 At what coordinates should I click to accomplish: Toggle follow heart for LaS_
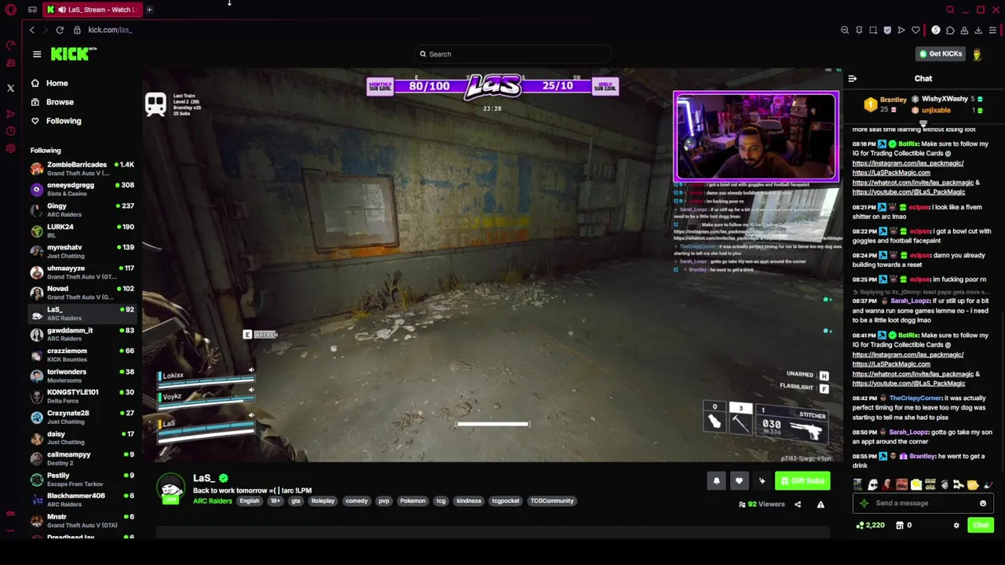tap(739, 481)
